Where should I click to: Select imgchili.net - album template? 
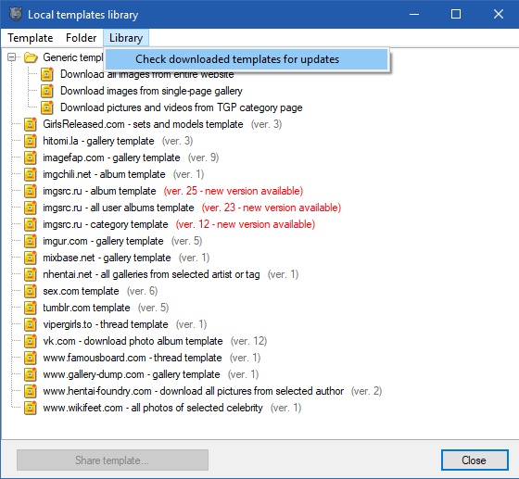pyautogui.click(x=104, y=174)
